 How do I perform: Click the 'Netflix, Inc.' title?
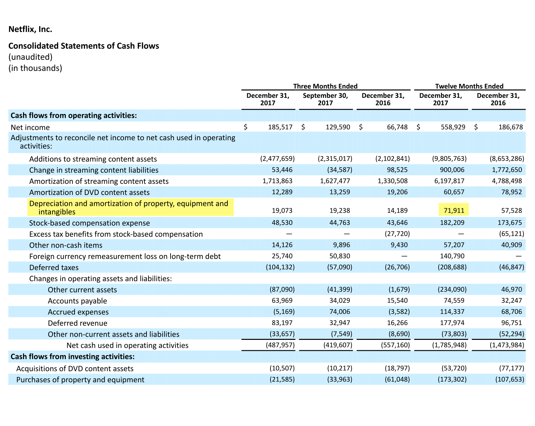[x=30, y=29]
